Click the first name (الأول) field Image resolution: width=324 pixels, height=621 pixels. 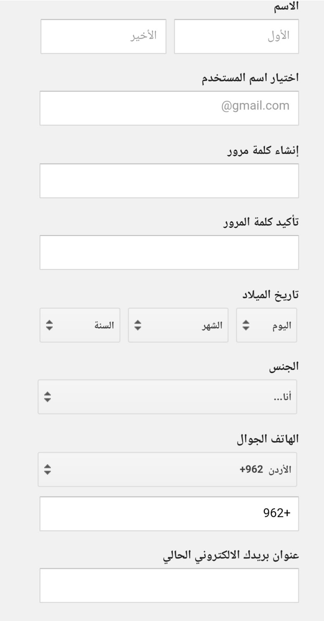coord(237,36)
